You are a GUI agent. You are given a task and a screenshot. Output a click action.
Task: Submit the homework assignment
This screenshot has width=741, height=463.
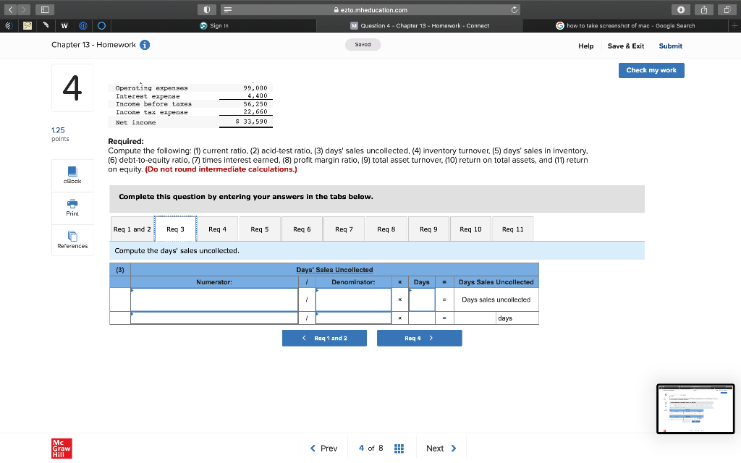669,46
